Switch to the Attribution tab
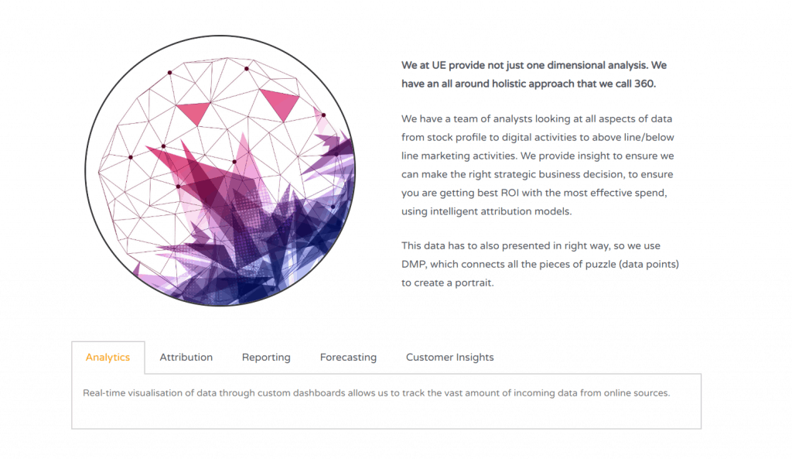The width and height of the screenshot is (792, 459). point(186,358)
